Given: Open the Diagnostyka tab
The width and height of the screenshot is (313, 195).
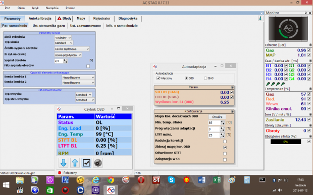Looking at the screenshot, I should coord(128,18).
